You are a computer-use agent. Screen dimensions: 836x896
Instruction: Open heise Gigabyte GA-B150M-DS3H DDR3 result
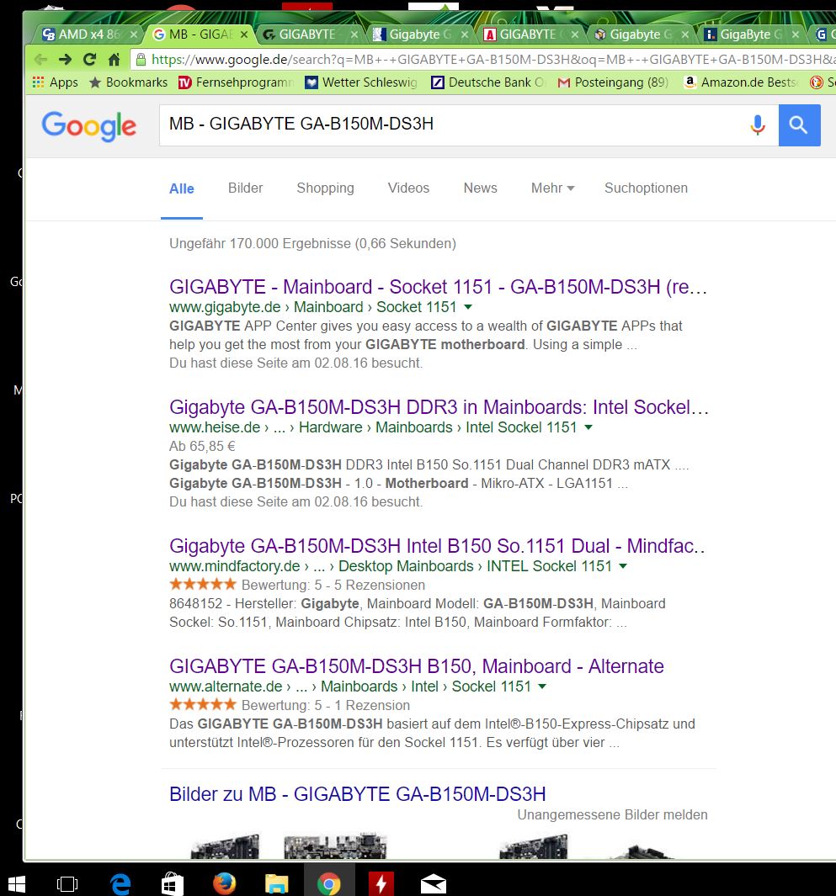(439, 407)
